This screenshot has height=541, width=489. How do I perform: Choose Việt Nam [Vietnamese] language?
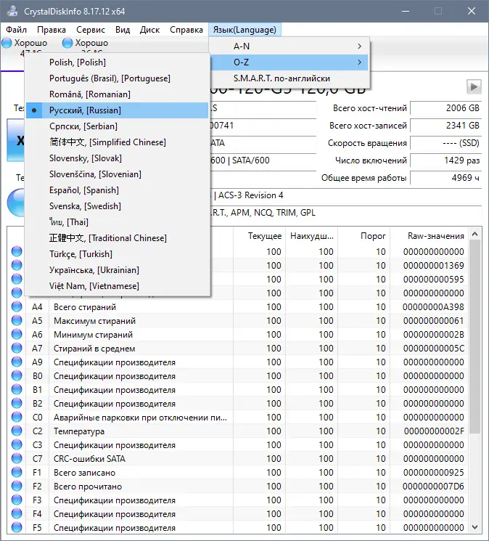pos(117,286)
